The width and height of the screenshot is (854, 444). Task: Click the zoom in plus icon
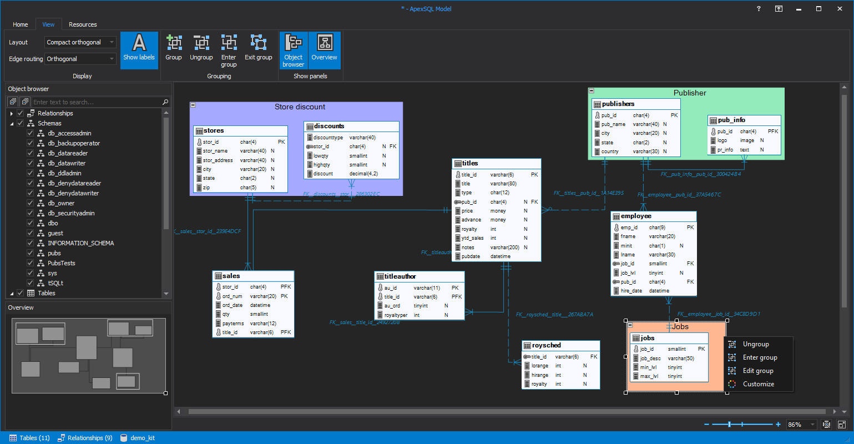coord(779,425)
